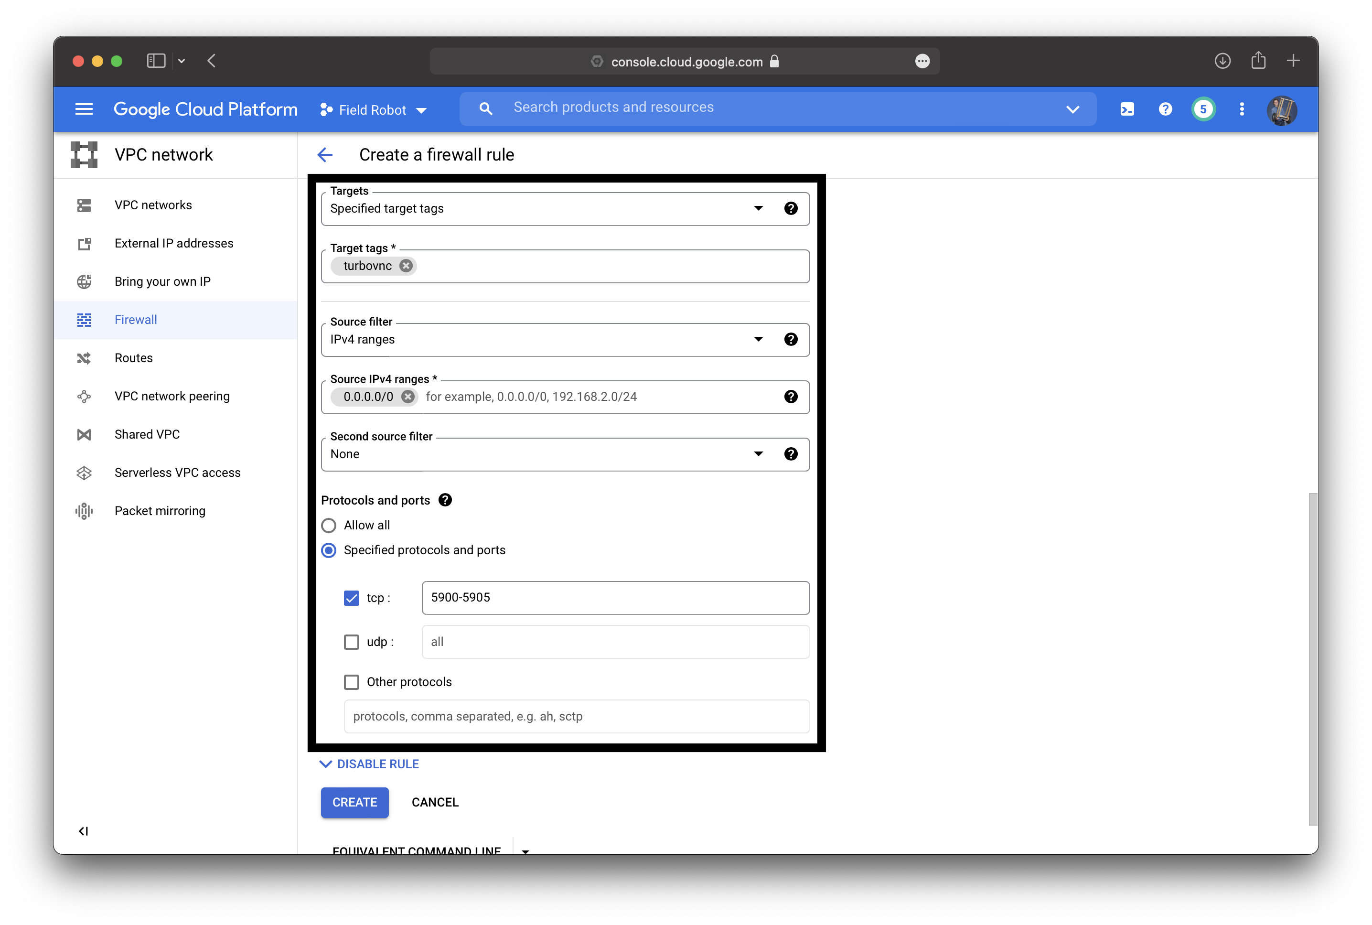Click the page vertical scrollbar
Image resolution: width=1372 pixels, height=925 pixels.
pos(1312,659)
